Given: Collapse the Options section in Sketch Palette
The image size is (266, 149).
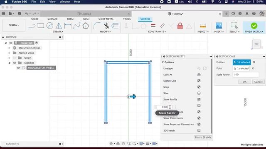Looking at the screenshot, I should coord(163,62).
